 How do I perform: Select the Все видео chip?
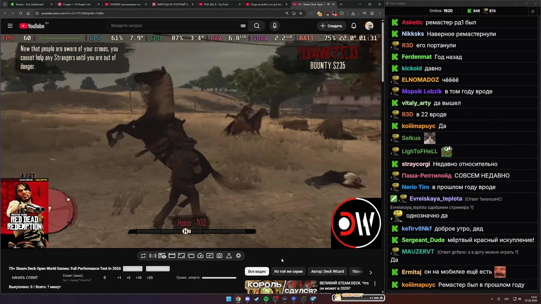tap(257, 271)
